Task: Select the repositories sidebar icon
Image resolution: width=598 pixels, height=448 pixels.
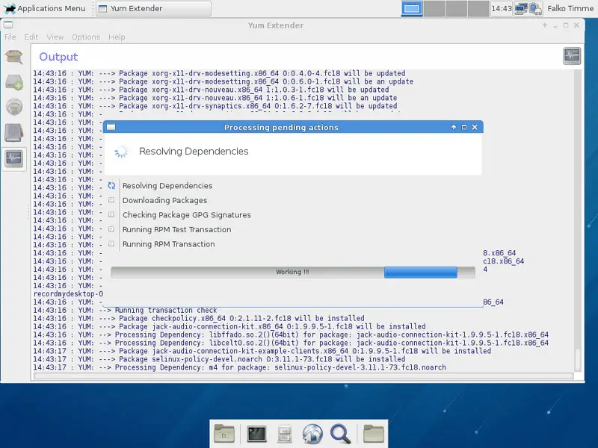Action: point(14,107)
